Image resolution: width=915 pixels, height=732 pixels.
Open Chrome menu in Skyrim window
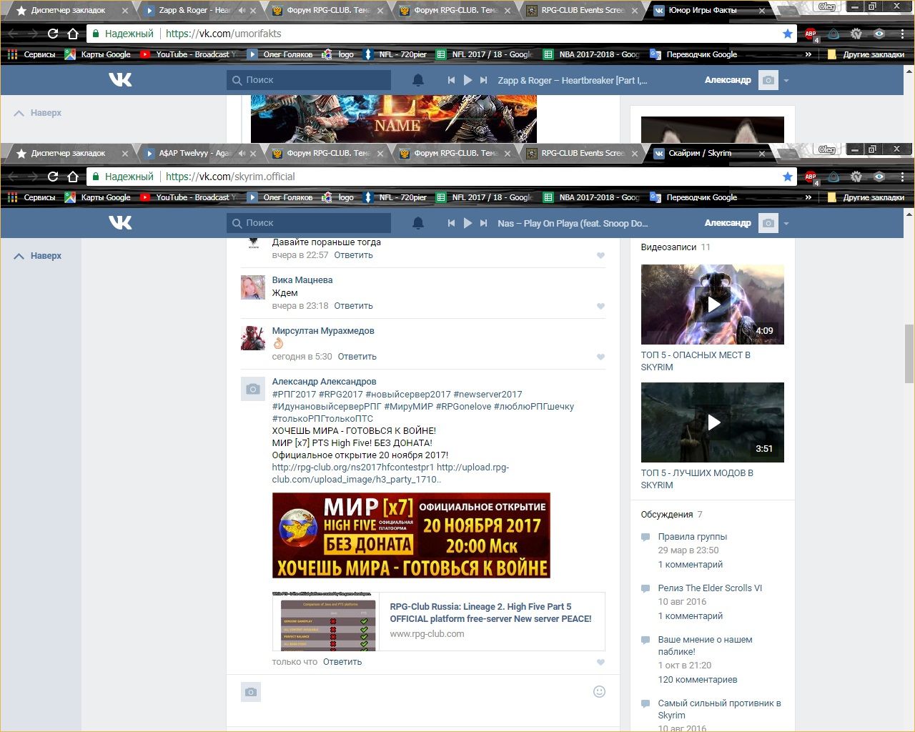click(x=902, y=177)
